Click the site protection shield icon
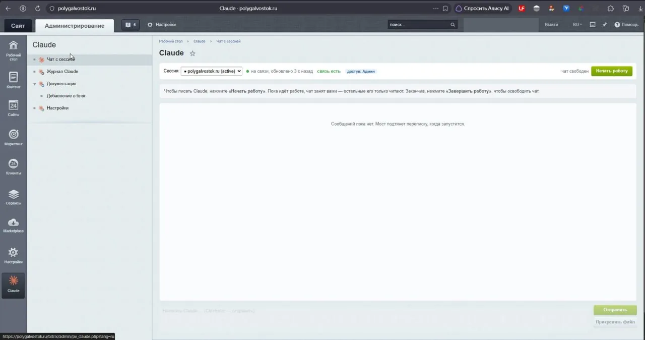 52,8
